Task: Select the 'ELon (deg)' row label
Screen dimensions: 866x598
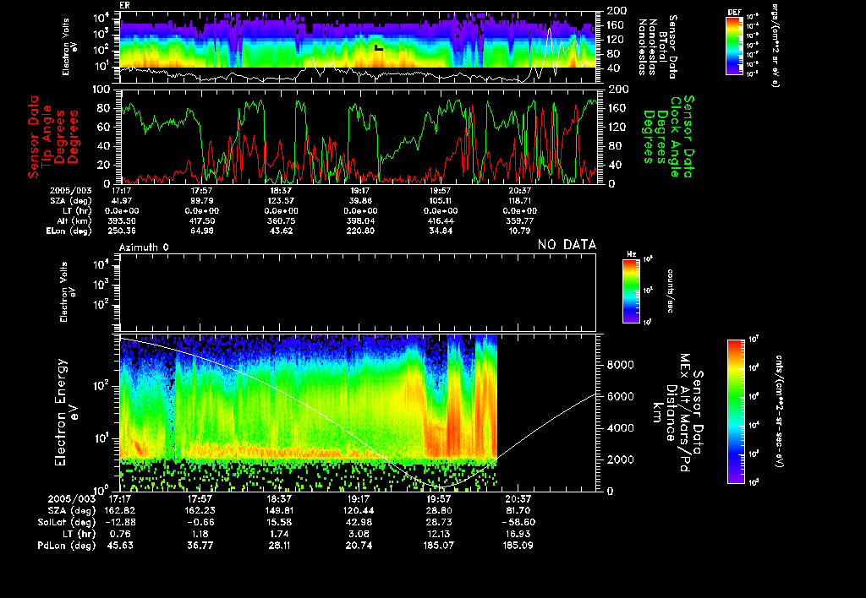Action: coord(69,231)
